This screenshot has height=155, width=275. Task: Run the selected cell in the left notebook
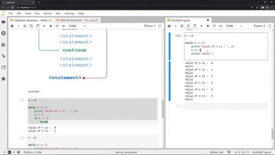[x=44, y=26]
